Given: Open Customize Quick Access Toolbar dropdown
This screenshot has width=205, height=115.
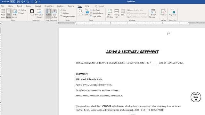Looking at the screenshot, I should 40,2.
